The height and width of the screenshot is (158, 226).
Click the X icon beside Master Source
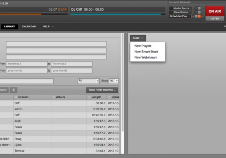pos(171,8)
